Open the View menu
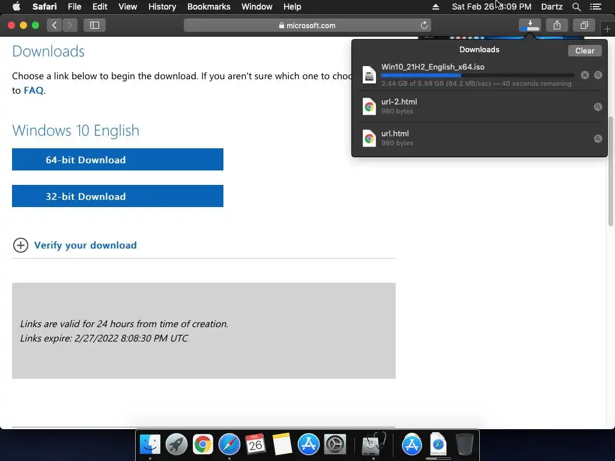This screenshot has height=461, width=615. 127,7
